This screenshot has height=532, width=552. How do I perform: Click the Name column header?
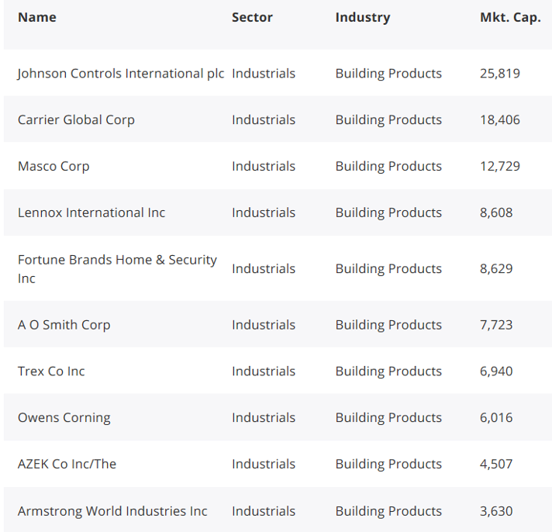tap(37, 18)
